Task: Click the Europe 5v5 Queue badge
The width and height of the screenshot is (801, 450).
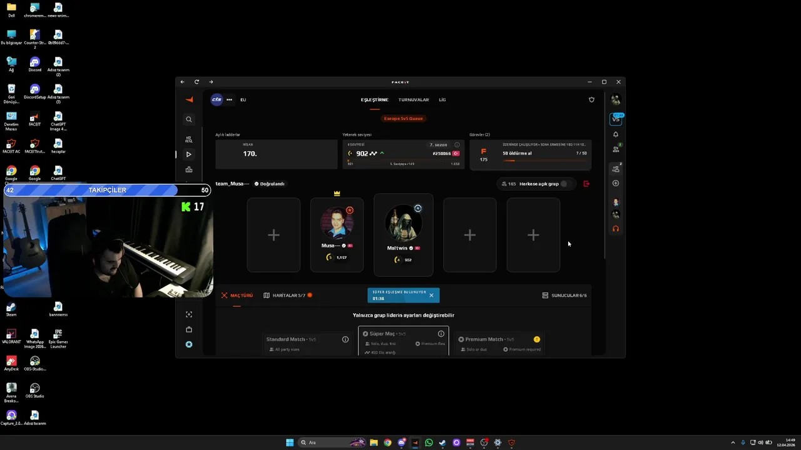Action: point(404,118)
